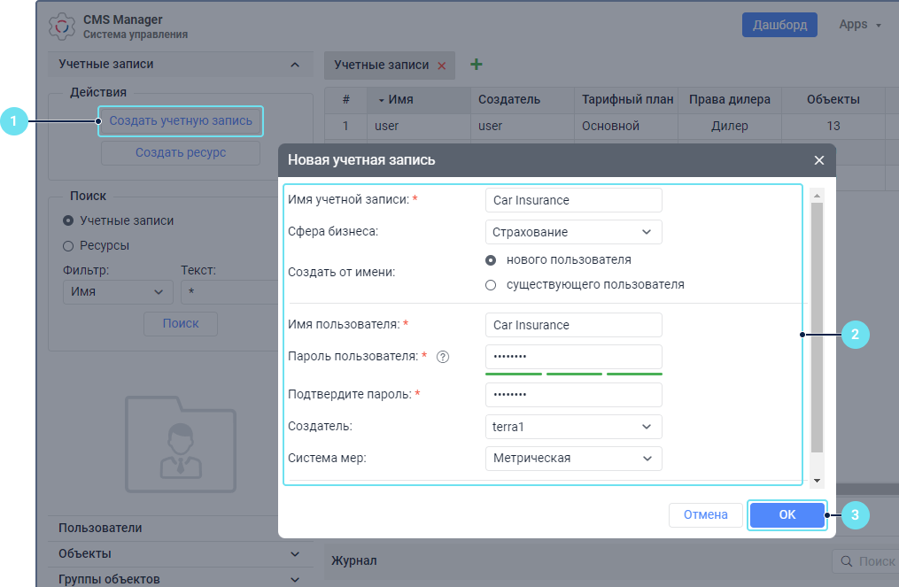Click the password help question mark icon
This screenshot has height=587, width=899.
pos(444,357)
